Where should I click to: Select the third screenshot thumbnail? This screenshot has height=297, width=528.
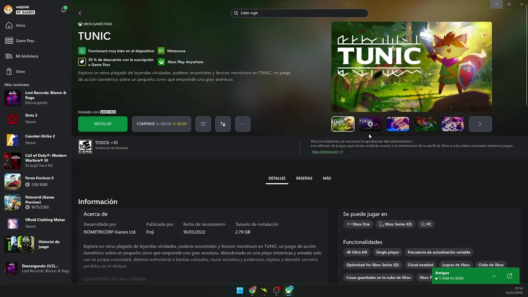tap(398, 124)
